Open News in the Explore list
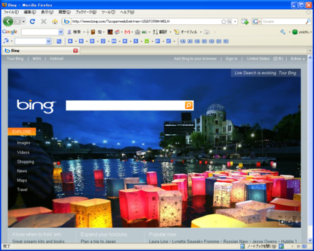Image resolution: width=314 pixels, height=251 pixels. click(x=22, y=171)
